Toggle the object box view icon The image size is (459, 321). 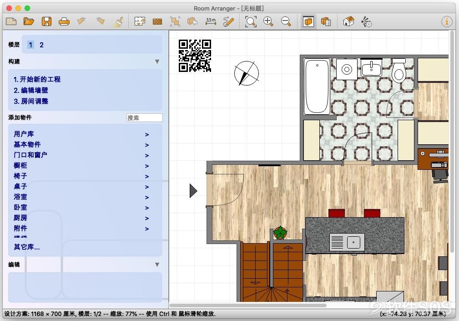click(308, 21)
